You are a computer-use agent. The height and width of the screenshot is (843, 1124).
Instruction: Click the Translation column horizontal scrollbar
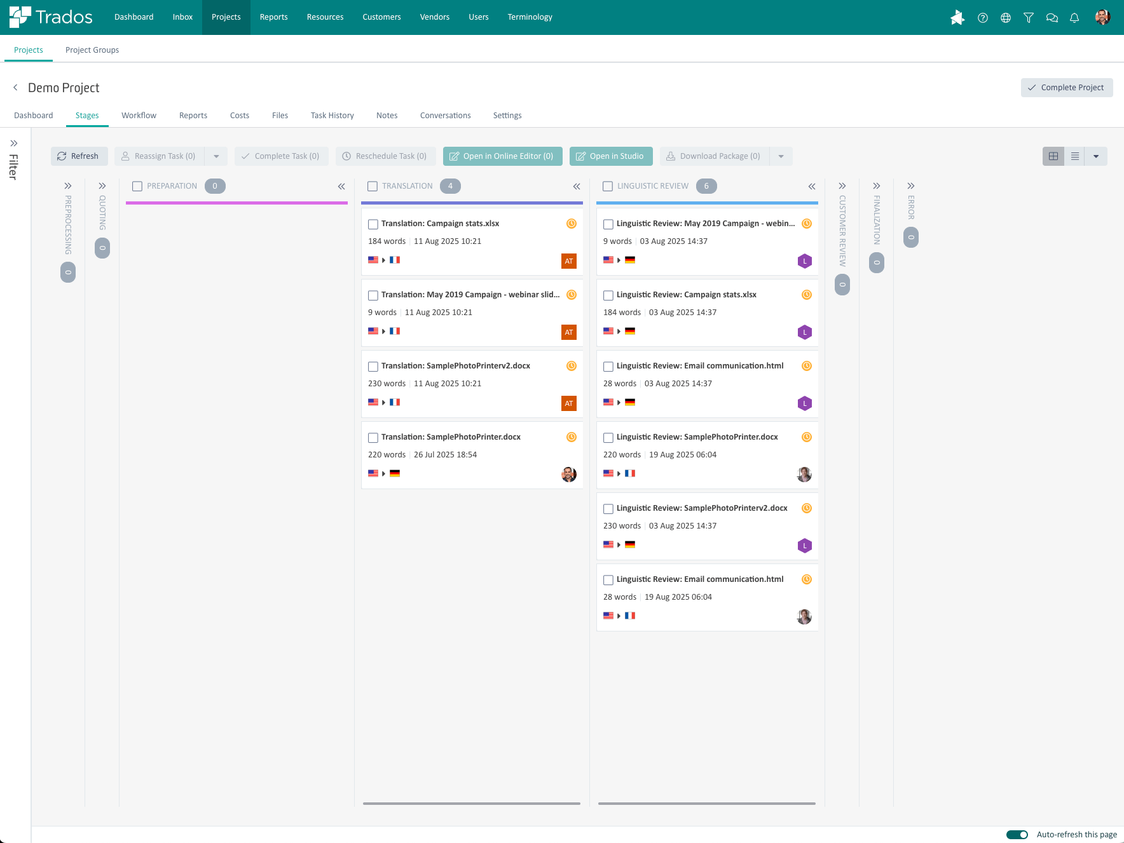click(x=472, y=804)
